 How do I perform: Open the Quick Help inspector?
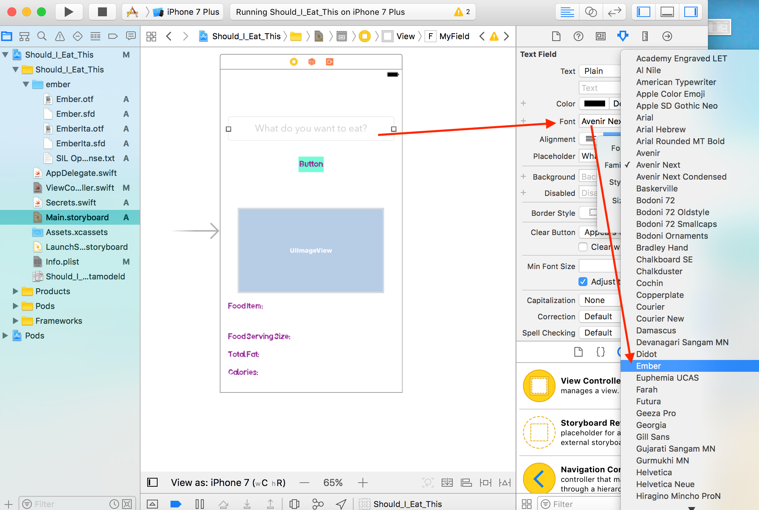(578, 36)
